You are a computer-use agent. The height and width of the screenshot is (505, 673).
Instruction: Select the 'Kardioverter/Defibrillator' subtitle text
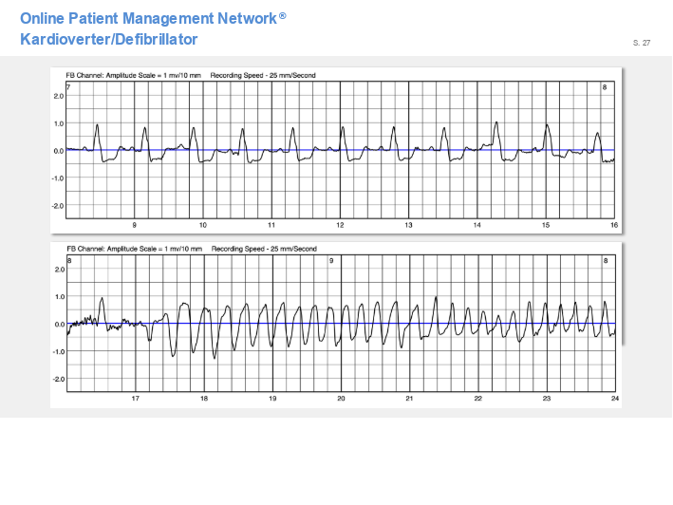click(x=108, y=39)
